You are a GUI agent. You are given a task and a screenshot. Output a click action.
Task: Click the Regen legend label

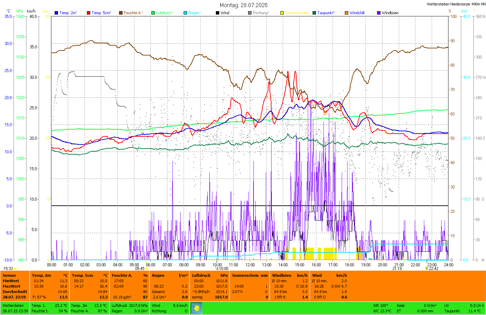click(194, 13)
